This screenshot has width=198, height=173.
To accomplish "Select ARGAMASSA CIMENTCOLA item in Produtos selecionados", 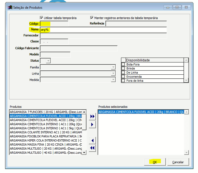I will (141, 112).
